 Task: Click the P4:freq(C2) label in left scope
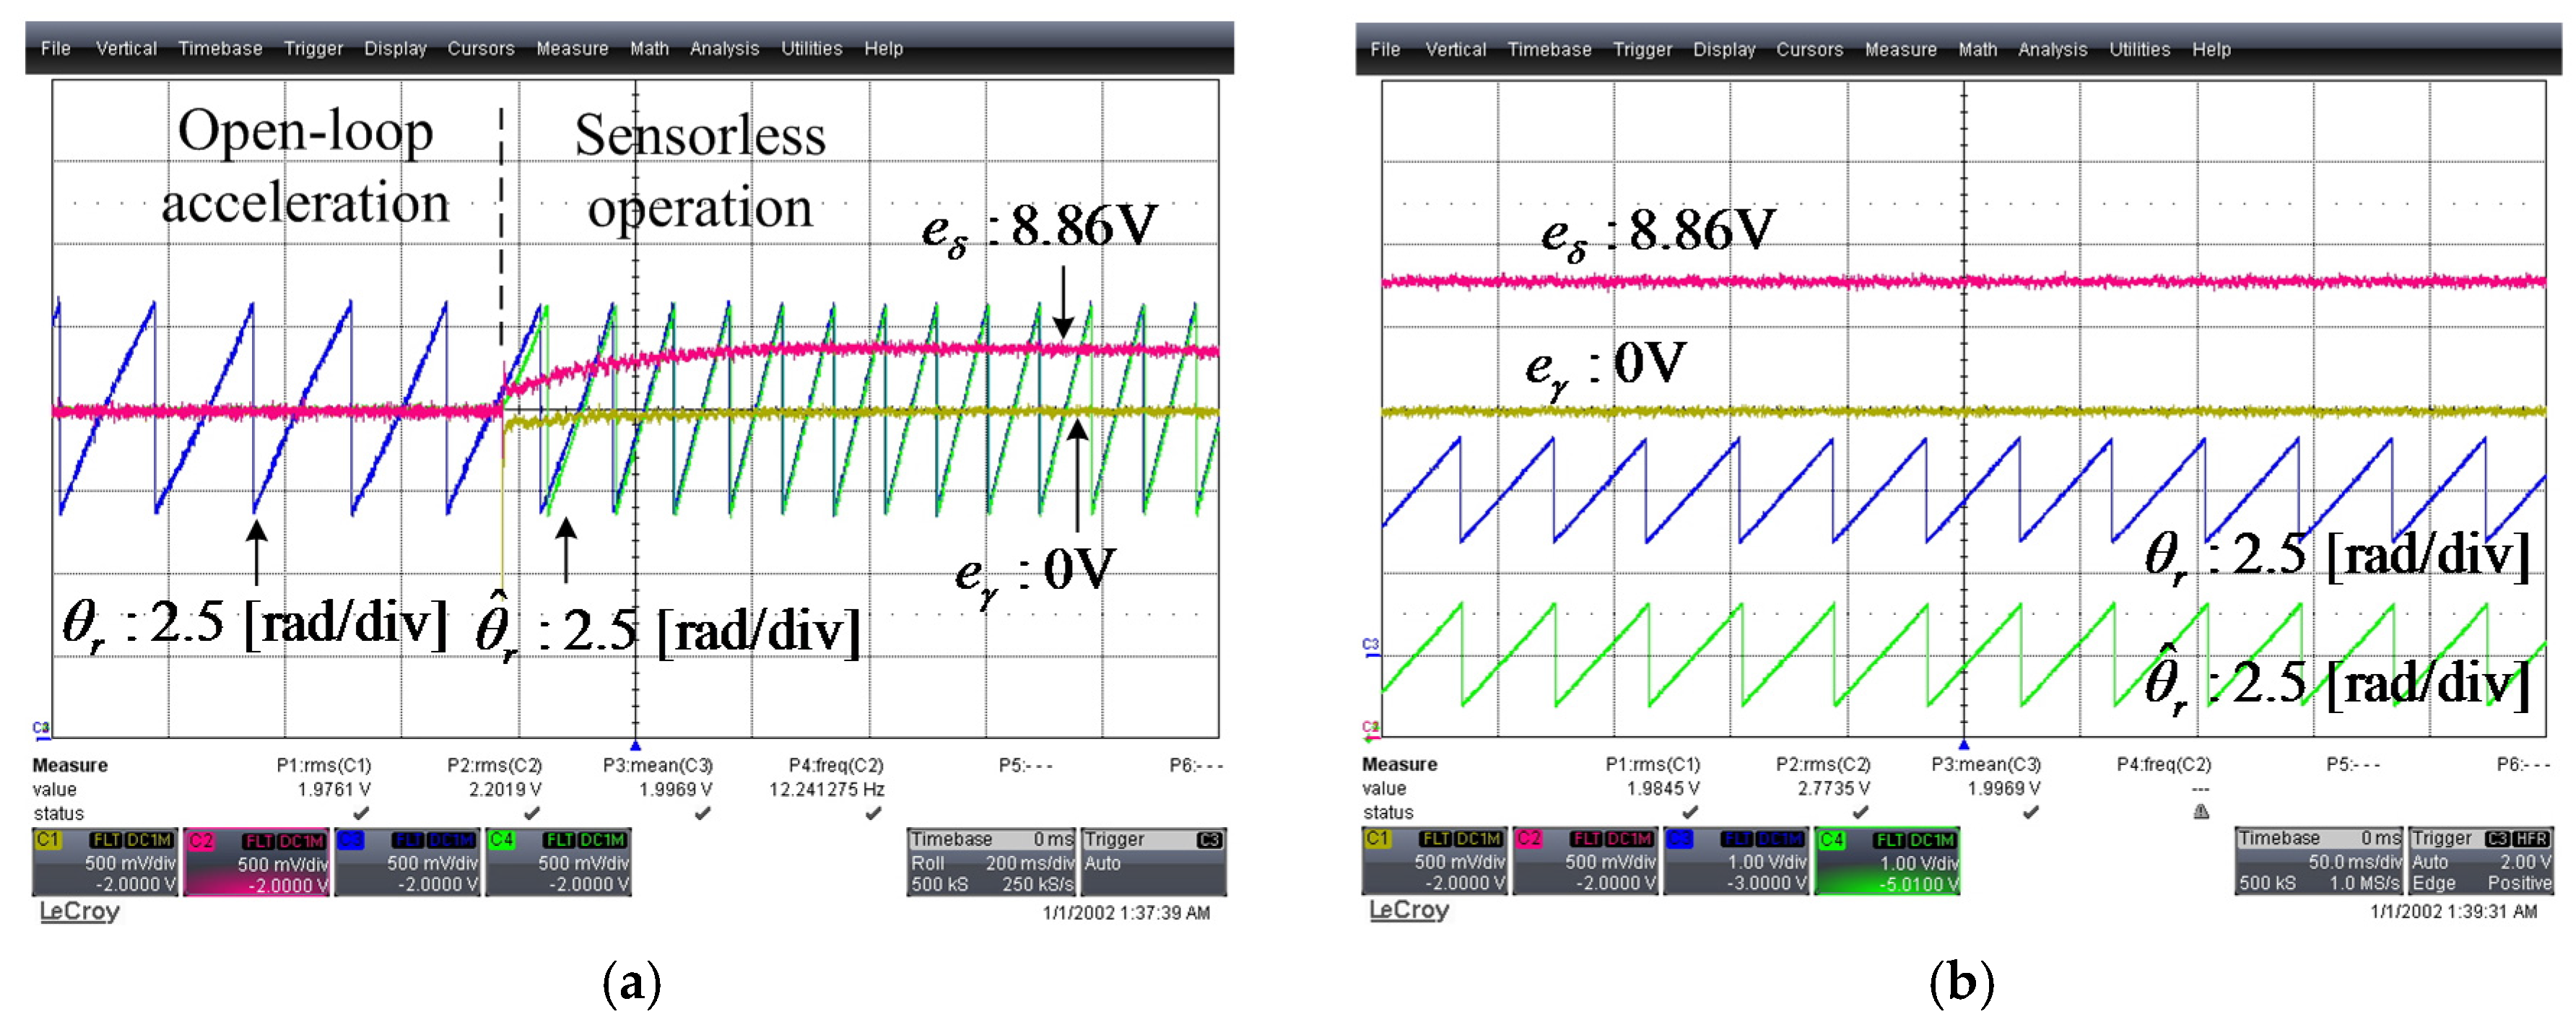click(x=836, y=765)
